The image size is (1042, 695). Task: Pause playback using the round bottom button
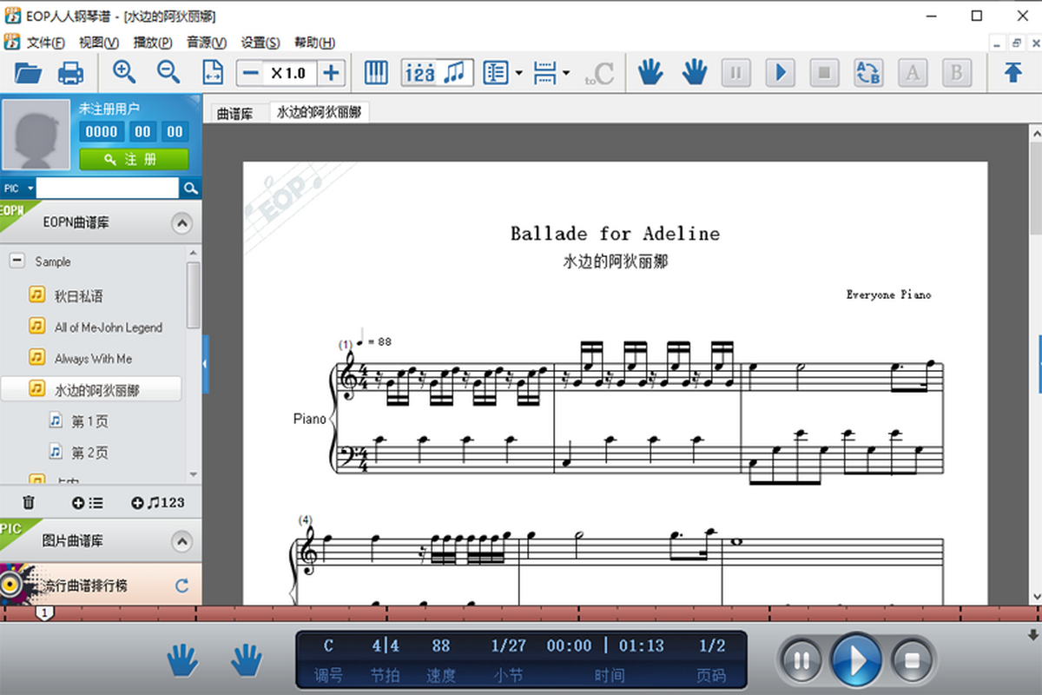pos(801,660)
